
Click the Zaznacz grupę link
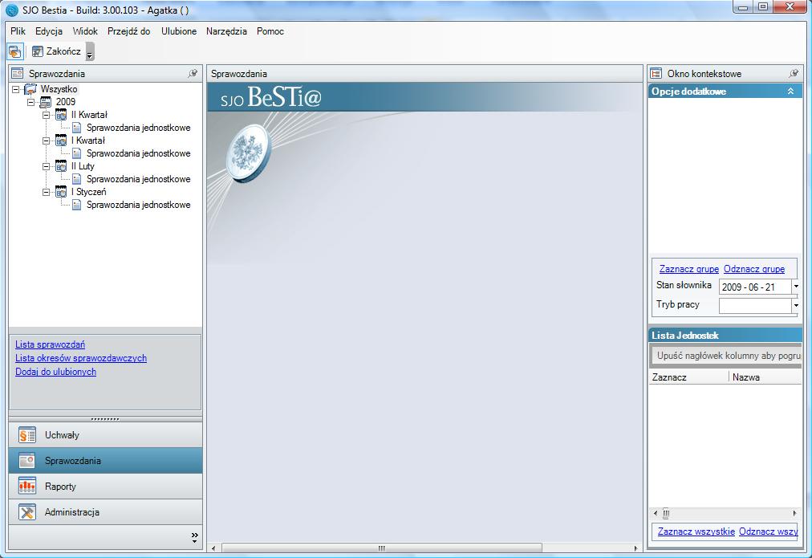pyautogui.click(x=688, y=269)
